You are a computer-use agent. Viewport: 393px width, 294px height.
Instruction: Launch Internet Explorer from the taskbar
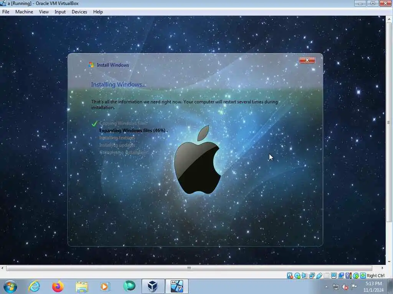[x=34, y=286]
